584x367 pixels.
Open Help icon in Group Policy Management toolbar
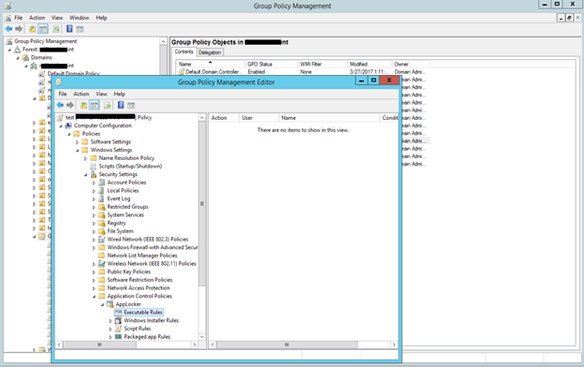(x=69, y=29)
